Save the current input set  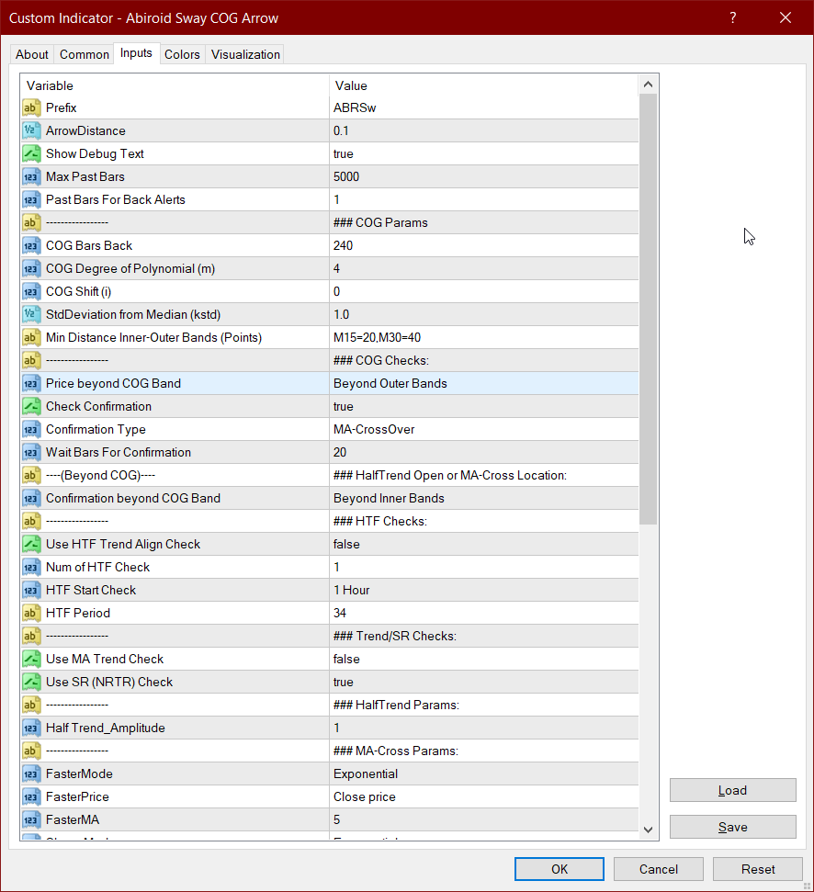pos(732,827)
